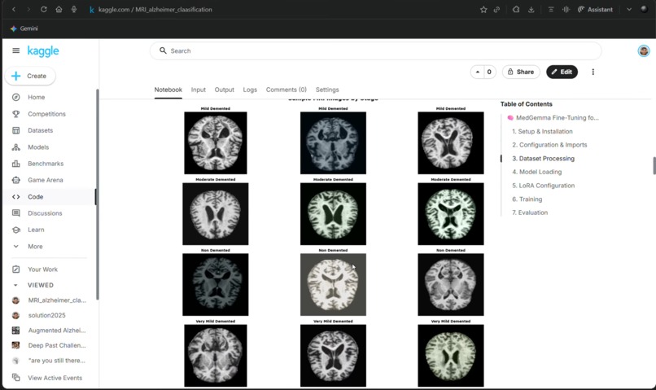Switch to the Notebook tab
Image resolution: width=656 pixels, height=390 pixels.
168,90
